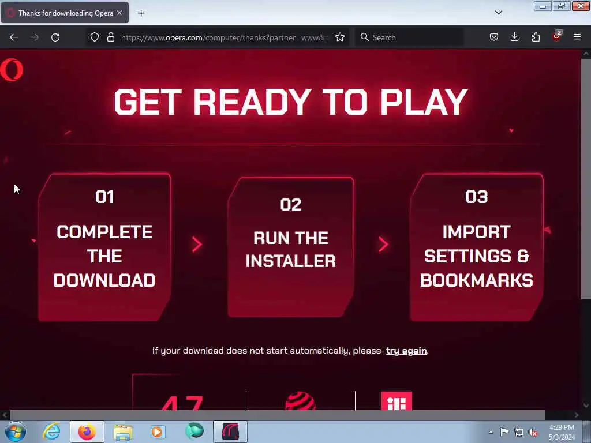Click the site security padlock icon
This screenshot has width=591, height=443.
[x=110, y=37]
